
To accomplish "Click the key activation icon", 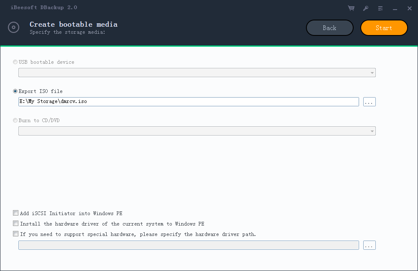I will [x=366, y=8].
